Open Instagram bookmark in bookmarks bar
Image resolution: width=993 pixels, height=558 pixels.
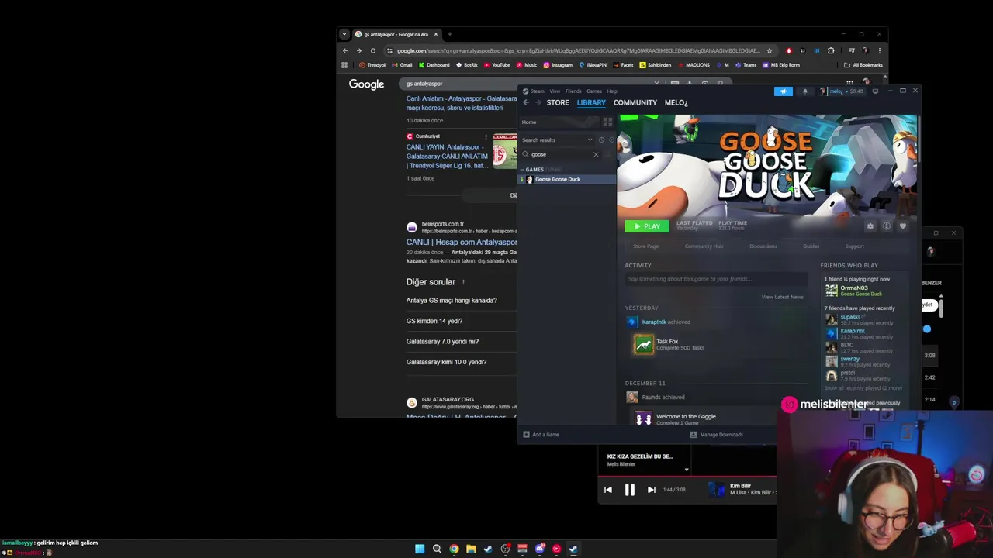[558, 65]
